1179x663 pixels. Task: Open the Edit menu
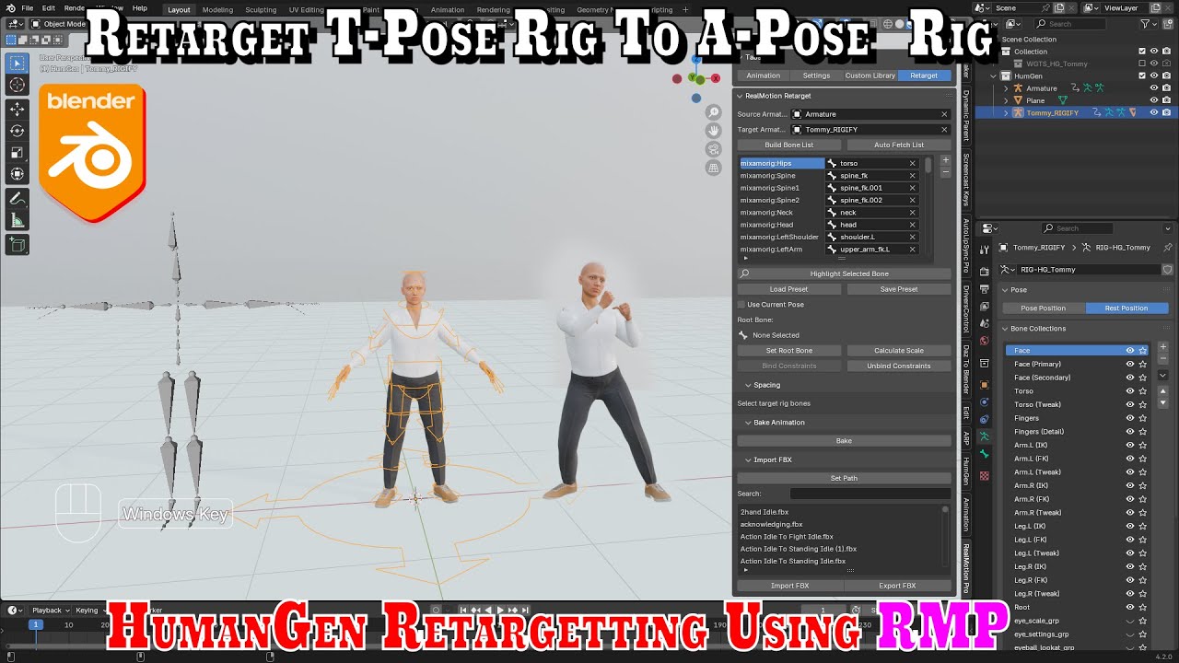(48, 8)
